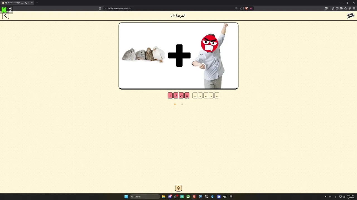Open Discord from the taskbar
The image size is (357, 200).
point(170,197)
